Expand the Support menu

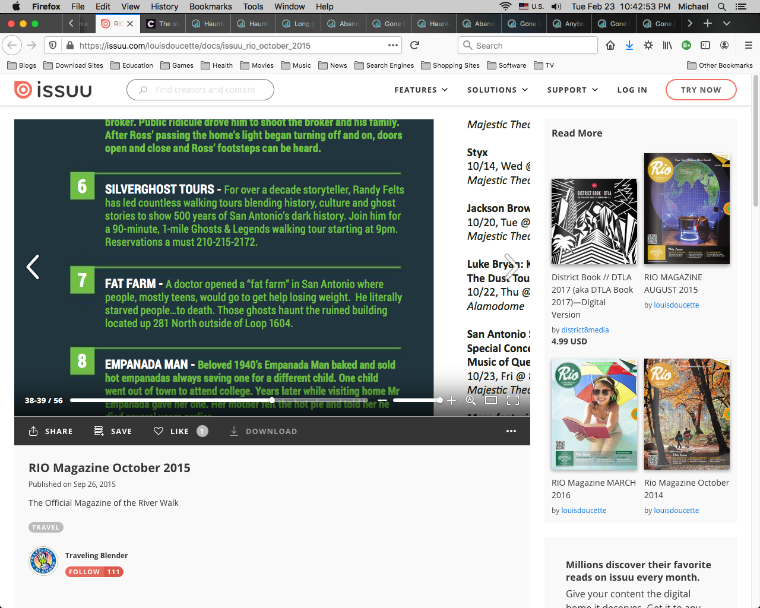pos(572,90)
